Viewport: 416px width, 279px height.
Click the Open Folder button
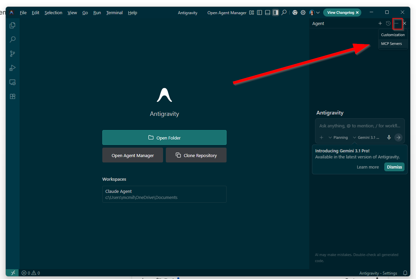click(x=164, y=137)
